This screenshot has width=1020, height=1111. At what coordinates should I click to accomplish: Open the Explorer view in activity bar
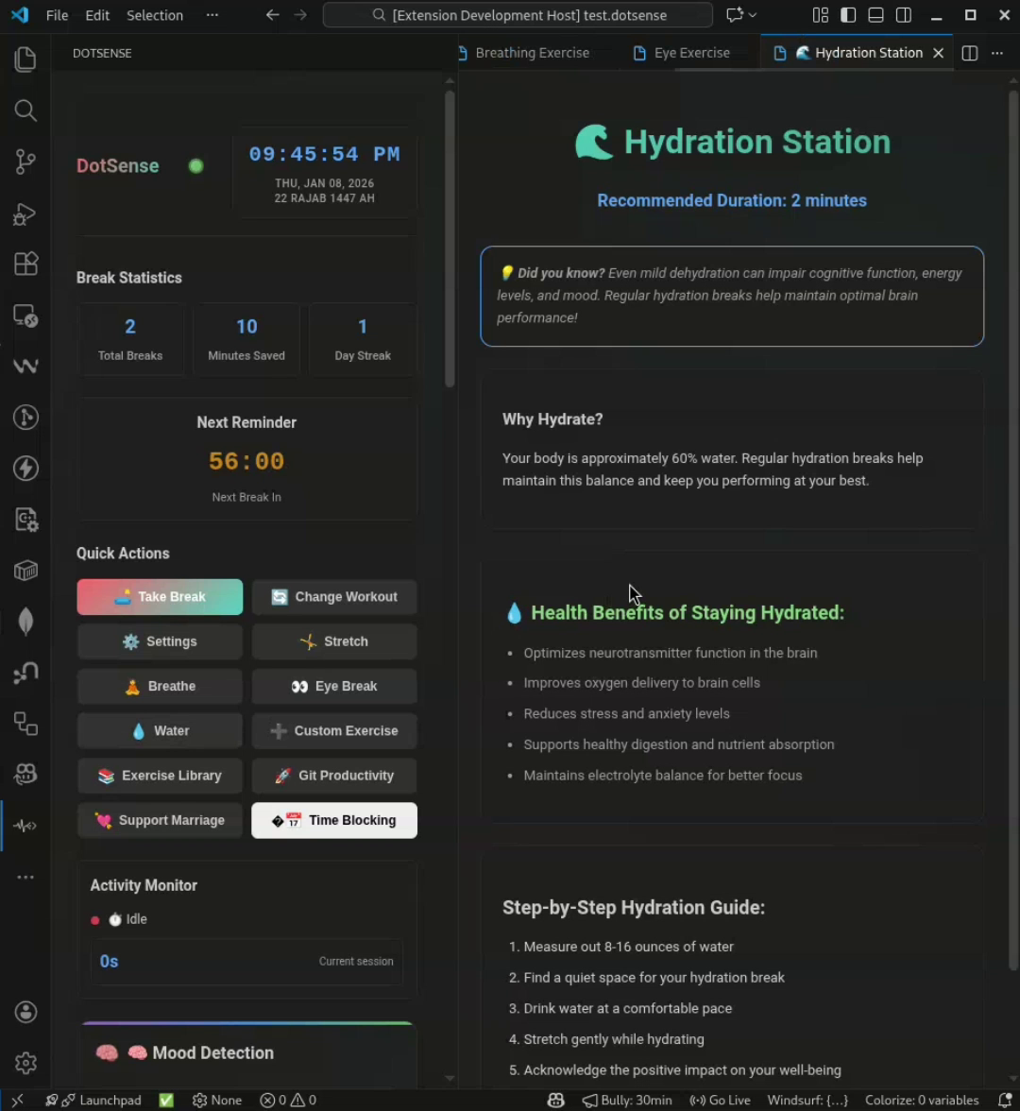click(25, 60)
